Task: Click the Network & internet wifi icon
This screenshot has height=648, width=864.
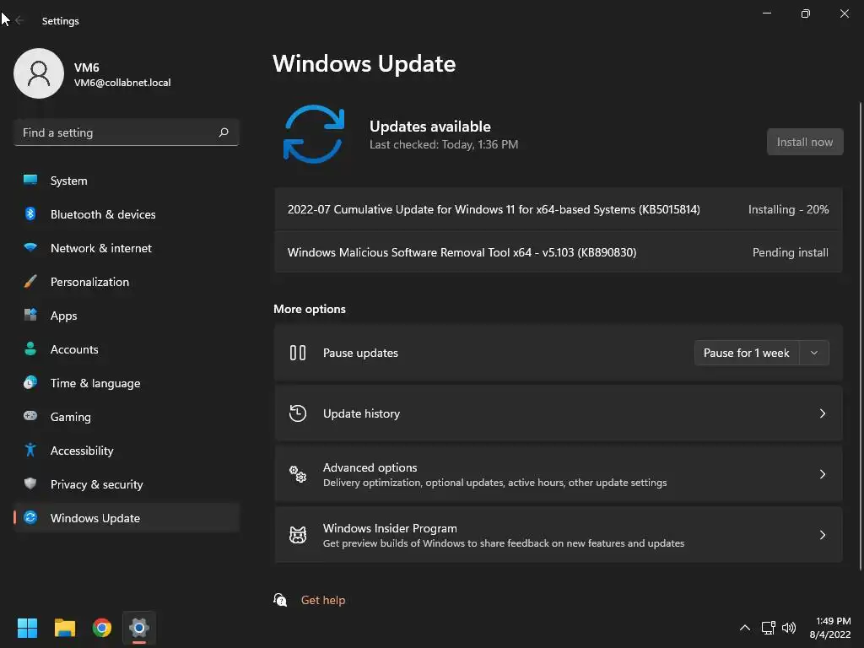Action: point(30,248)
